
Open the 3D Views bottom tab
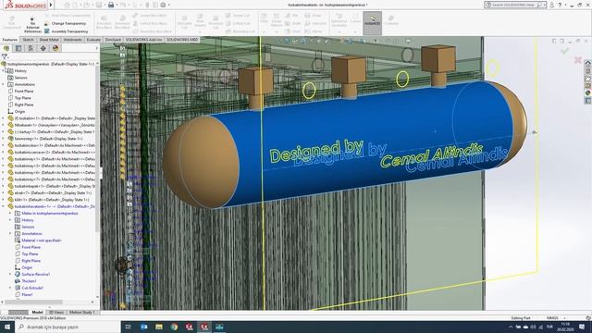pyautogui.click(x=56, y=313)
